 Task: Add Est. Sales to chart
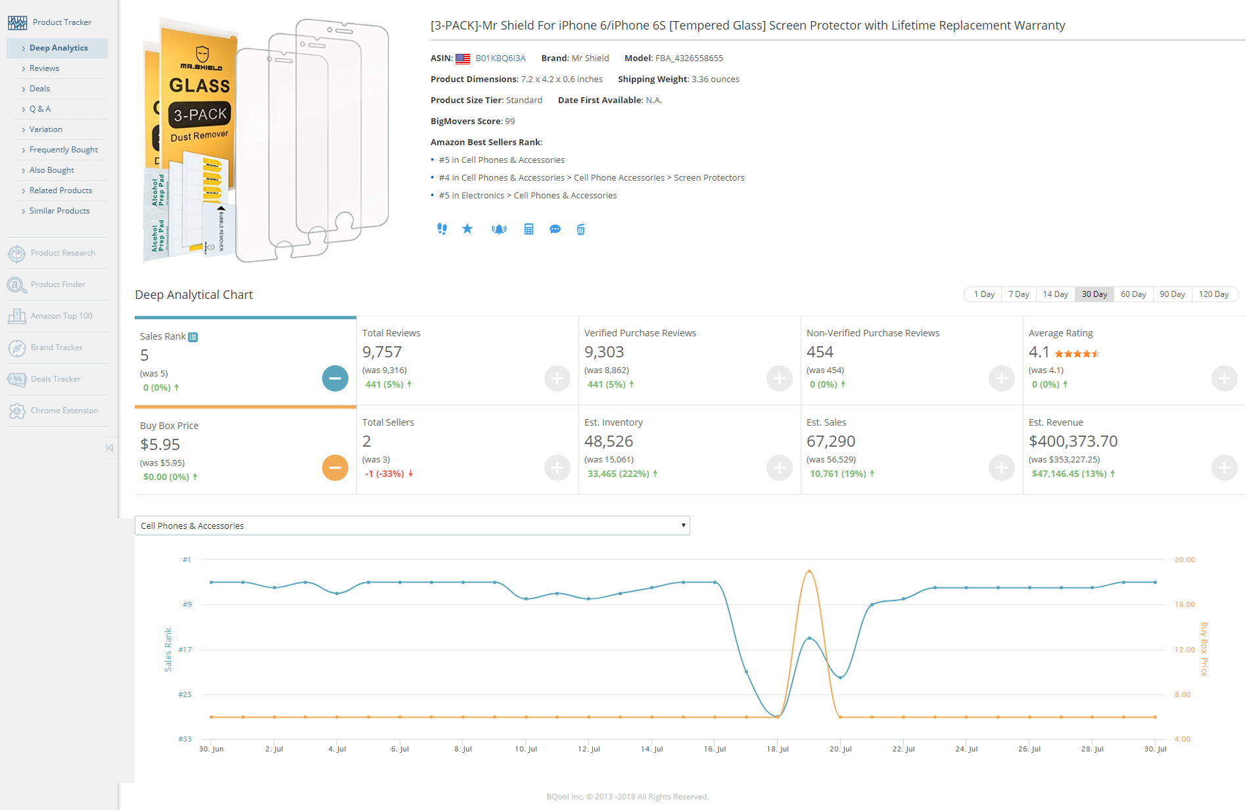coord(1002,468)
